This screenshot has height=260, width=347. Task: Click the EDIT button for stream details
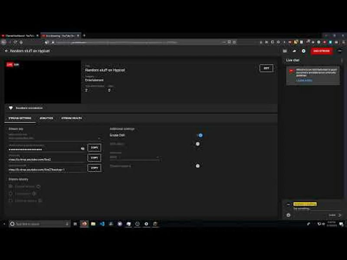(266, 68)
